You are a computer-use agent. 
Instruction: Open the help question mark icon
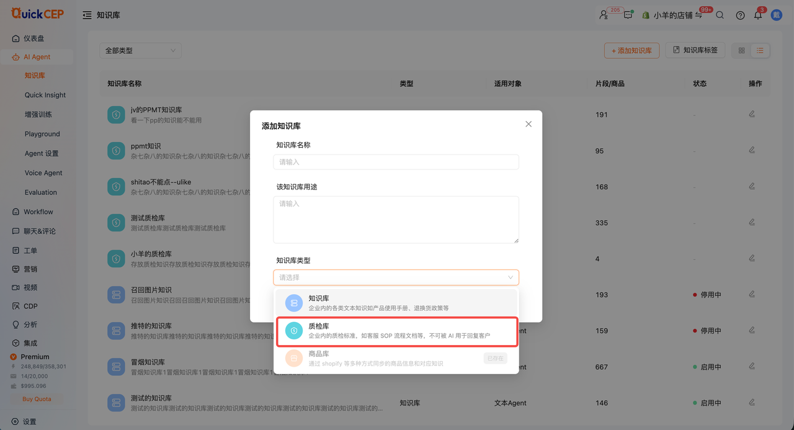(x=740, y=15)
